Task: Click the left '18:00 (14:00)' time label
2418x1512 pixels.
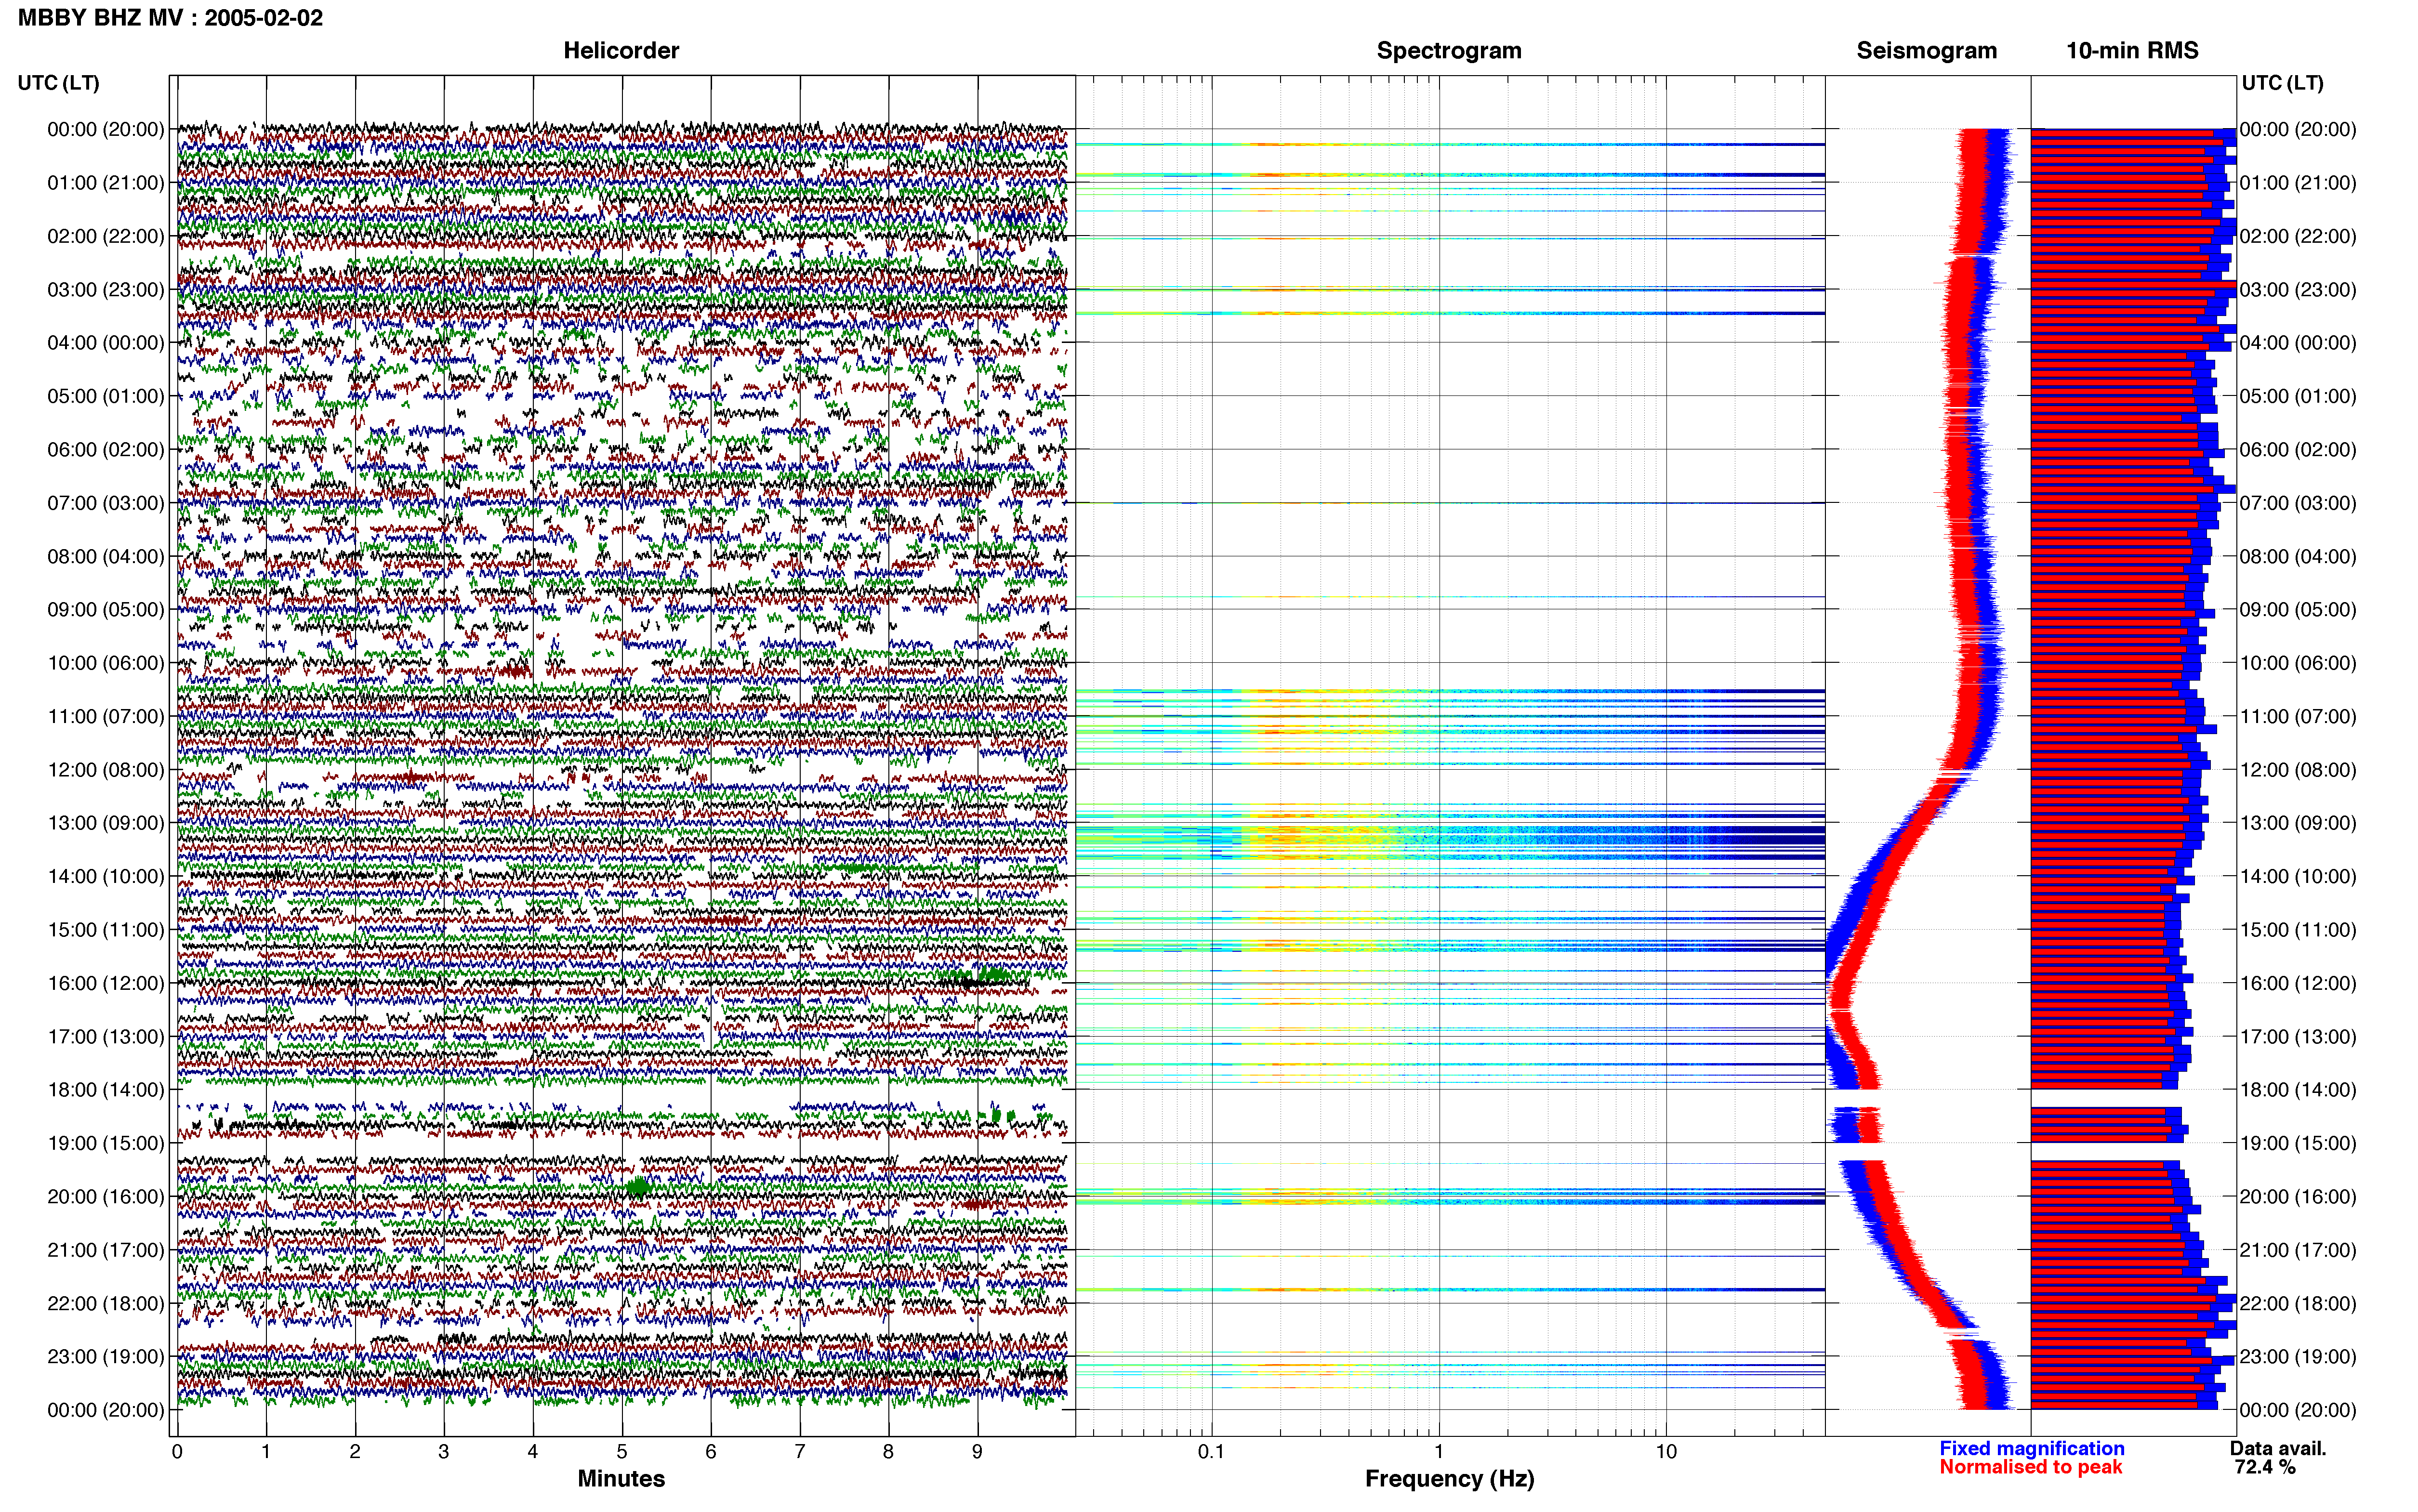Action: pos(106,1090)
